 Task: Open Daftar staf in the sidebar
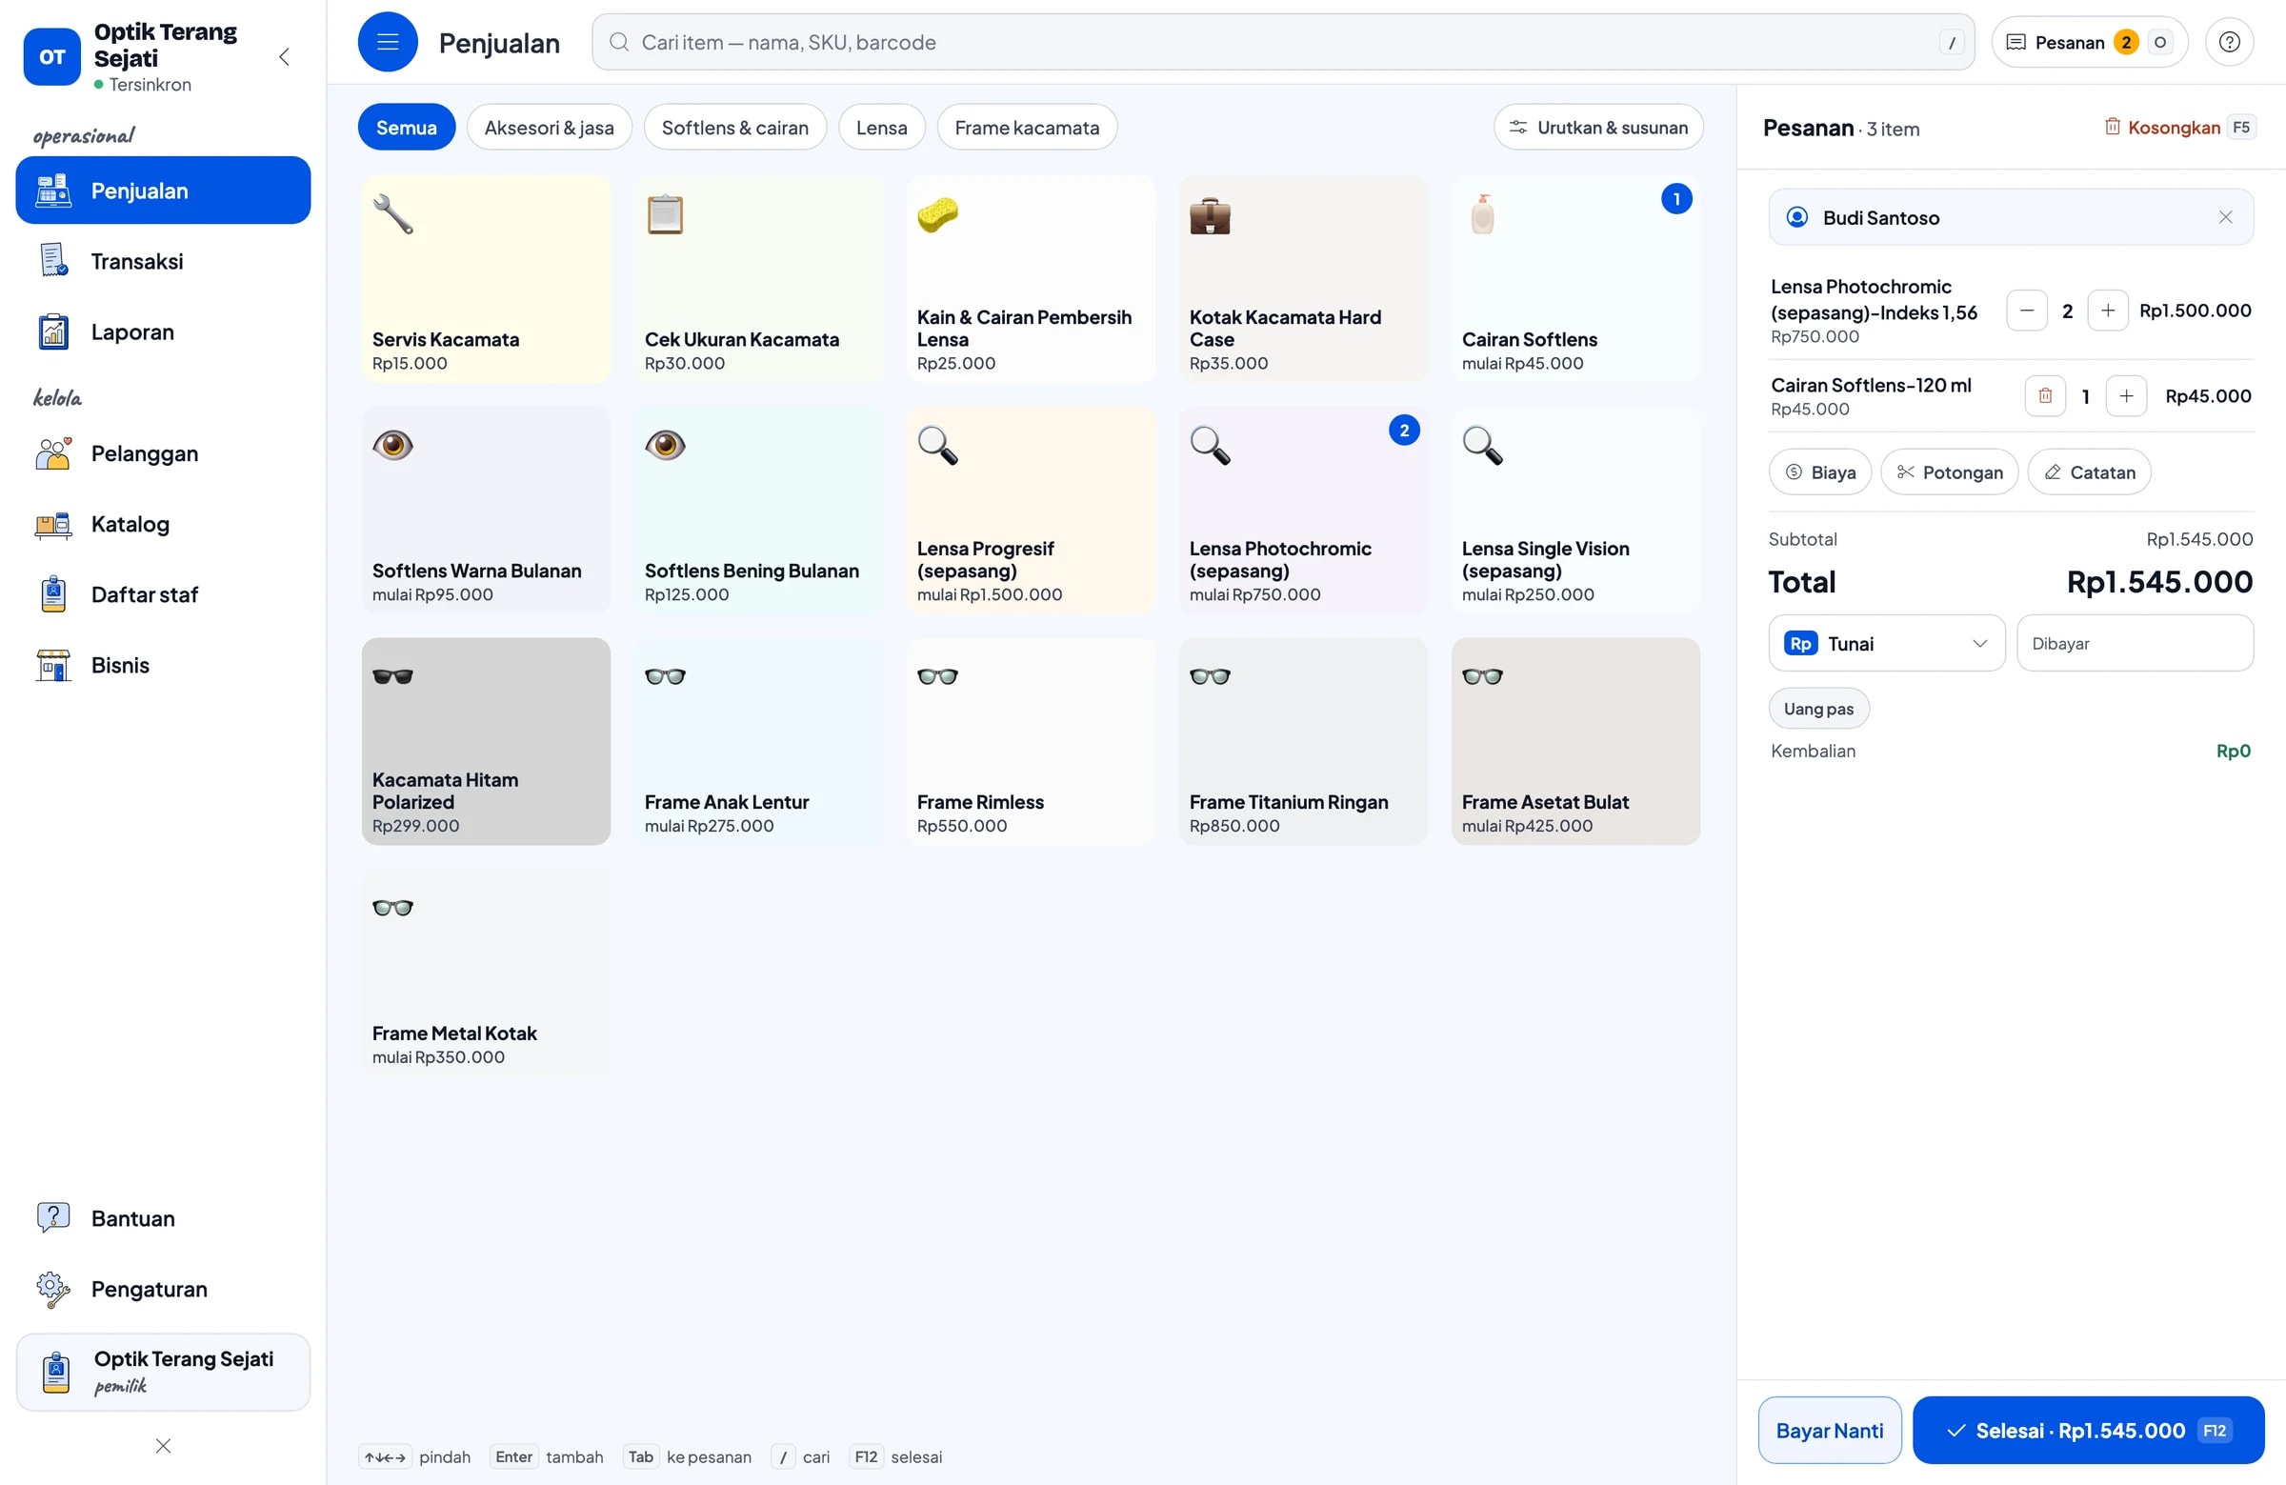(x=163, y=593)
